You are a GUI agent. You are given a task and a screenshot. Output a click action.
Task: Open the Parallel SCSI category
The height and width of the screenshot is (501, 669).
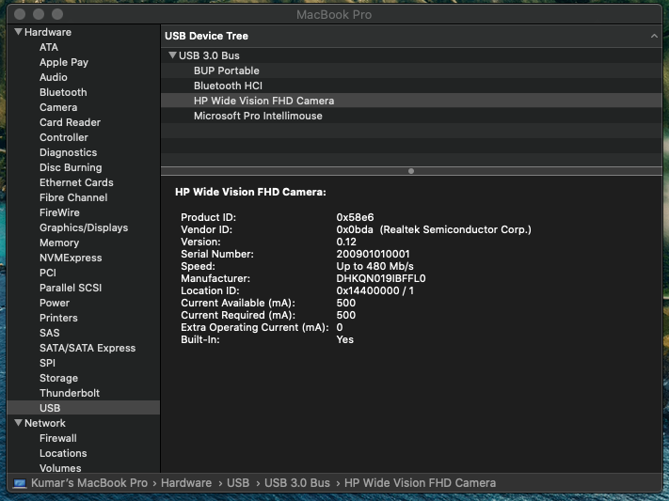coord(71,288)
